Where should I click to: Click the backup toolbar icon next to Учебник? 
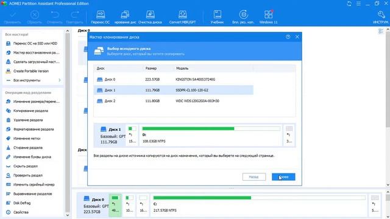[x=243, y=17]
